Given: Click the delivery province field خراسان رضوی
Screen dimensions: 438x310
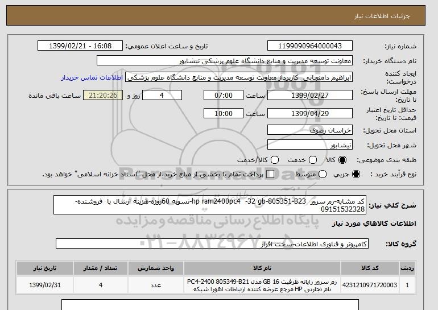Looking at the screenshot, I should (310, 130).
